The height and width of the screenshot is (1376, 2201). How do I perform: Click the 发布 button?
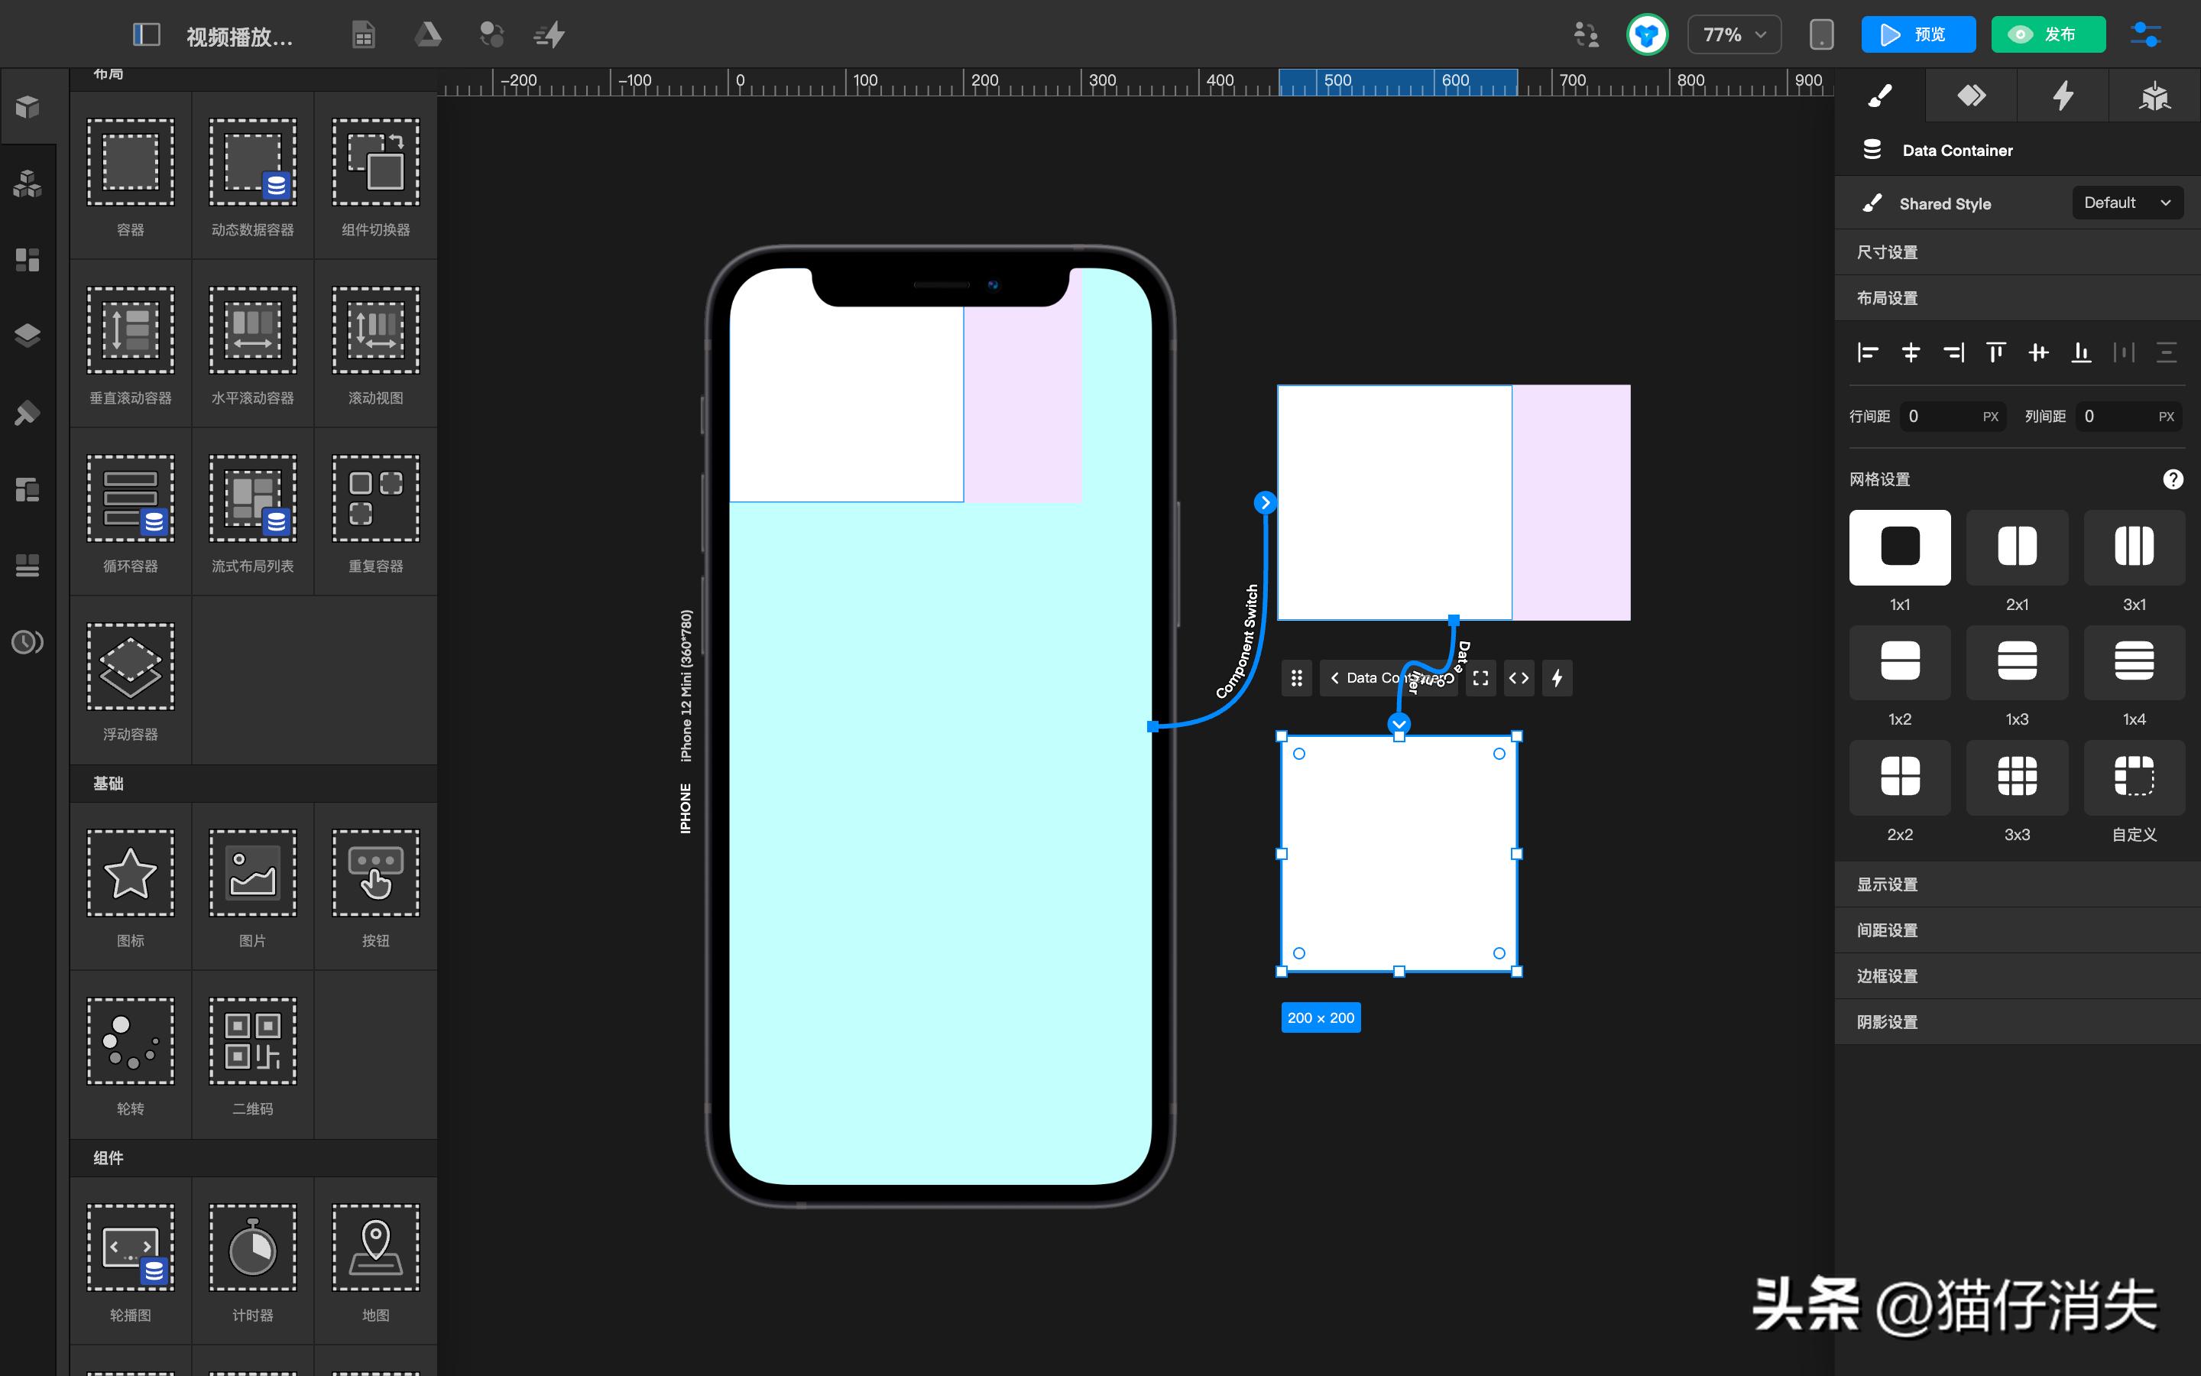tap(2047, 34)
